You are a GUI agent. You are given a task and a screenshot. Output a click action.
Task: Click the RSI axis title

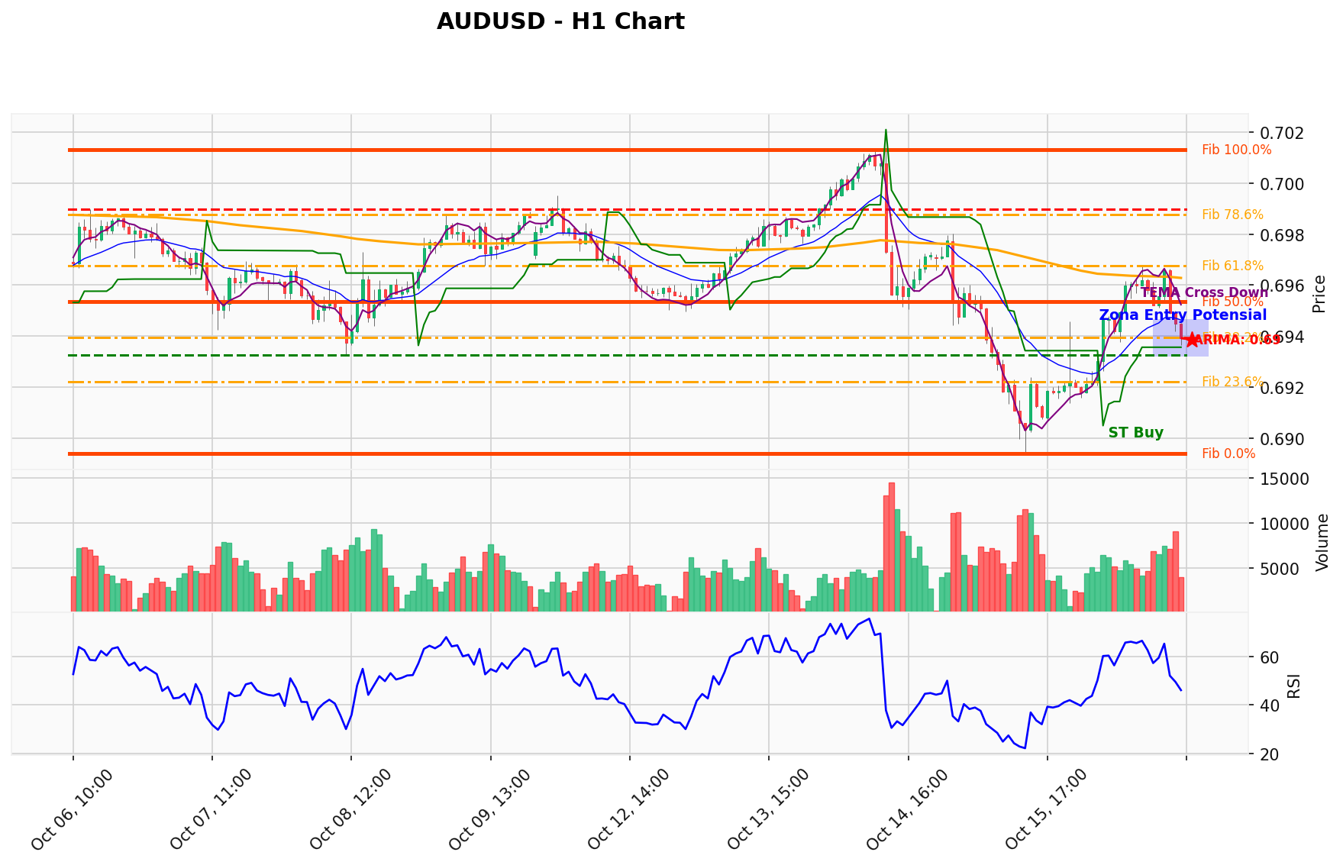(x=1293, y=686)
